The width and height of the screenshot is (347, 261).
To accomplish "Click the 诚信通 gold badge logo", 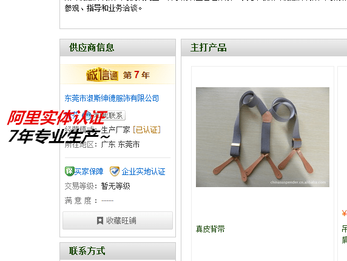I will (x=102, y=74).
